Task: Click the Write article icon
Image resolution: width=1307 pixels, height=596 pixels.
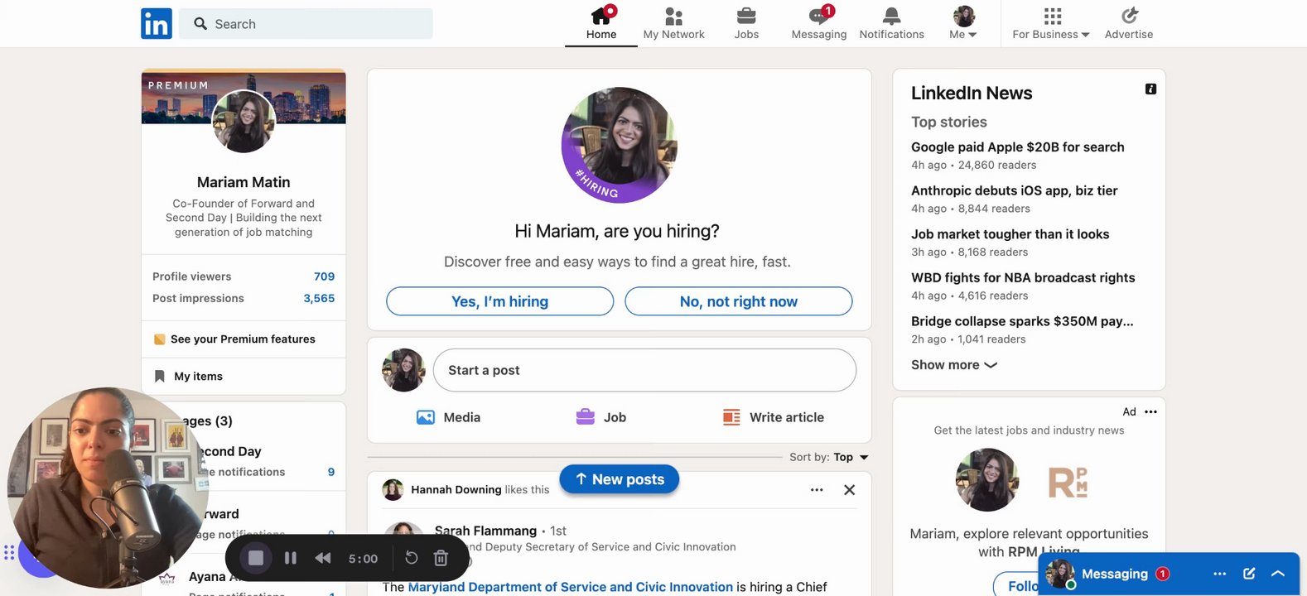Action: click(731, 417)
